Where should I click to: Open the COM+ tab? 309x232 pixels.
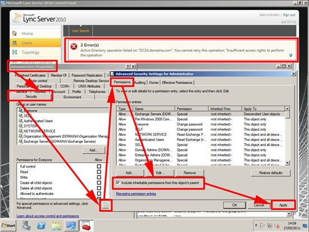pos(65,86)
